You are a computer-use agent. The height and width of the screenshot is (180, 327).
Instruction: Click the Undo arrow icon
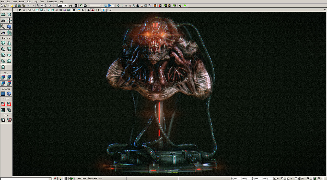pos(29,6)
